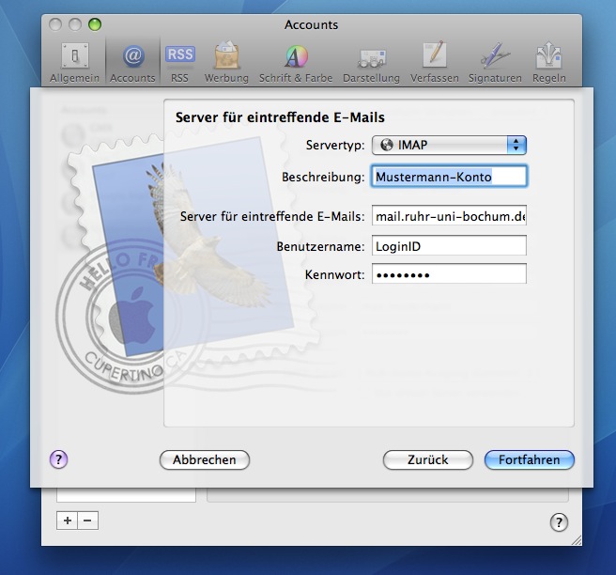Viewport: 616px width, 575px height.
Task: Open the Signaturen preferences pane
Action: pyautogui.click(x=495, y=63)
